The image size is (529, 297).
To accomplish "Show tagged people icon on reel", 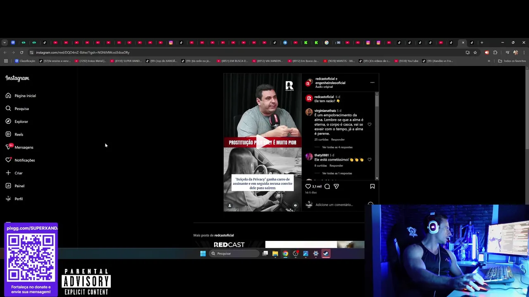I will (x=230, y=205).
